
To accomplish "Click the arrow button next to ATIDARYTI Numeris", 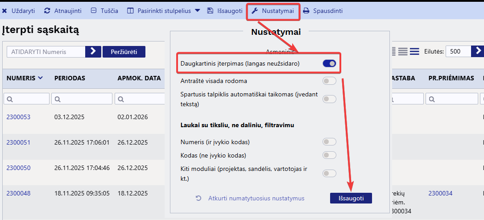I will click(93, 52).
